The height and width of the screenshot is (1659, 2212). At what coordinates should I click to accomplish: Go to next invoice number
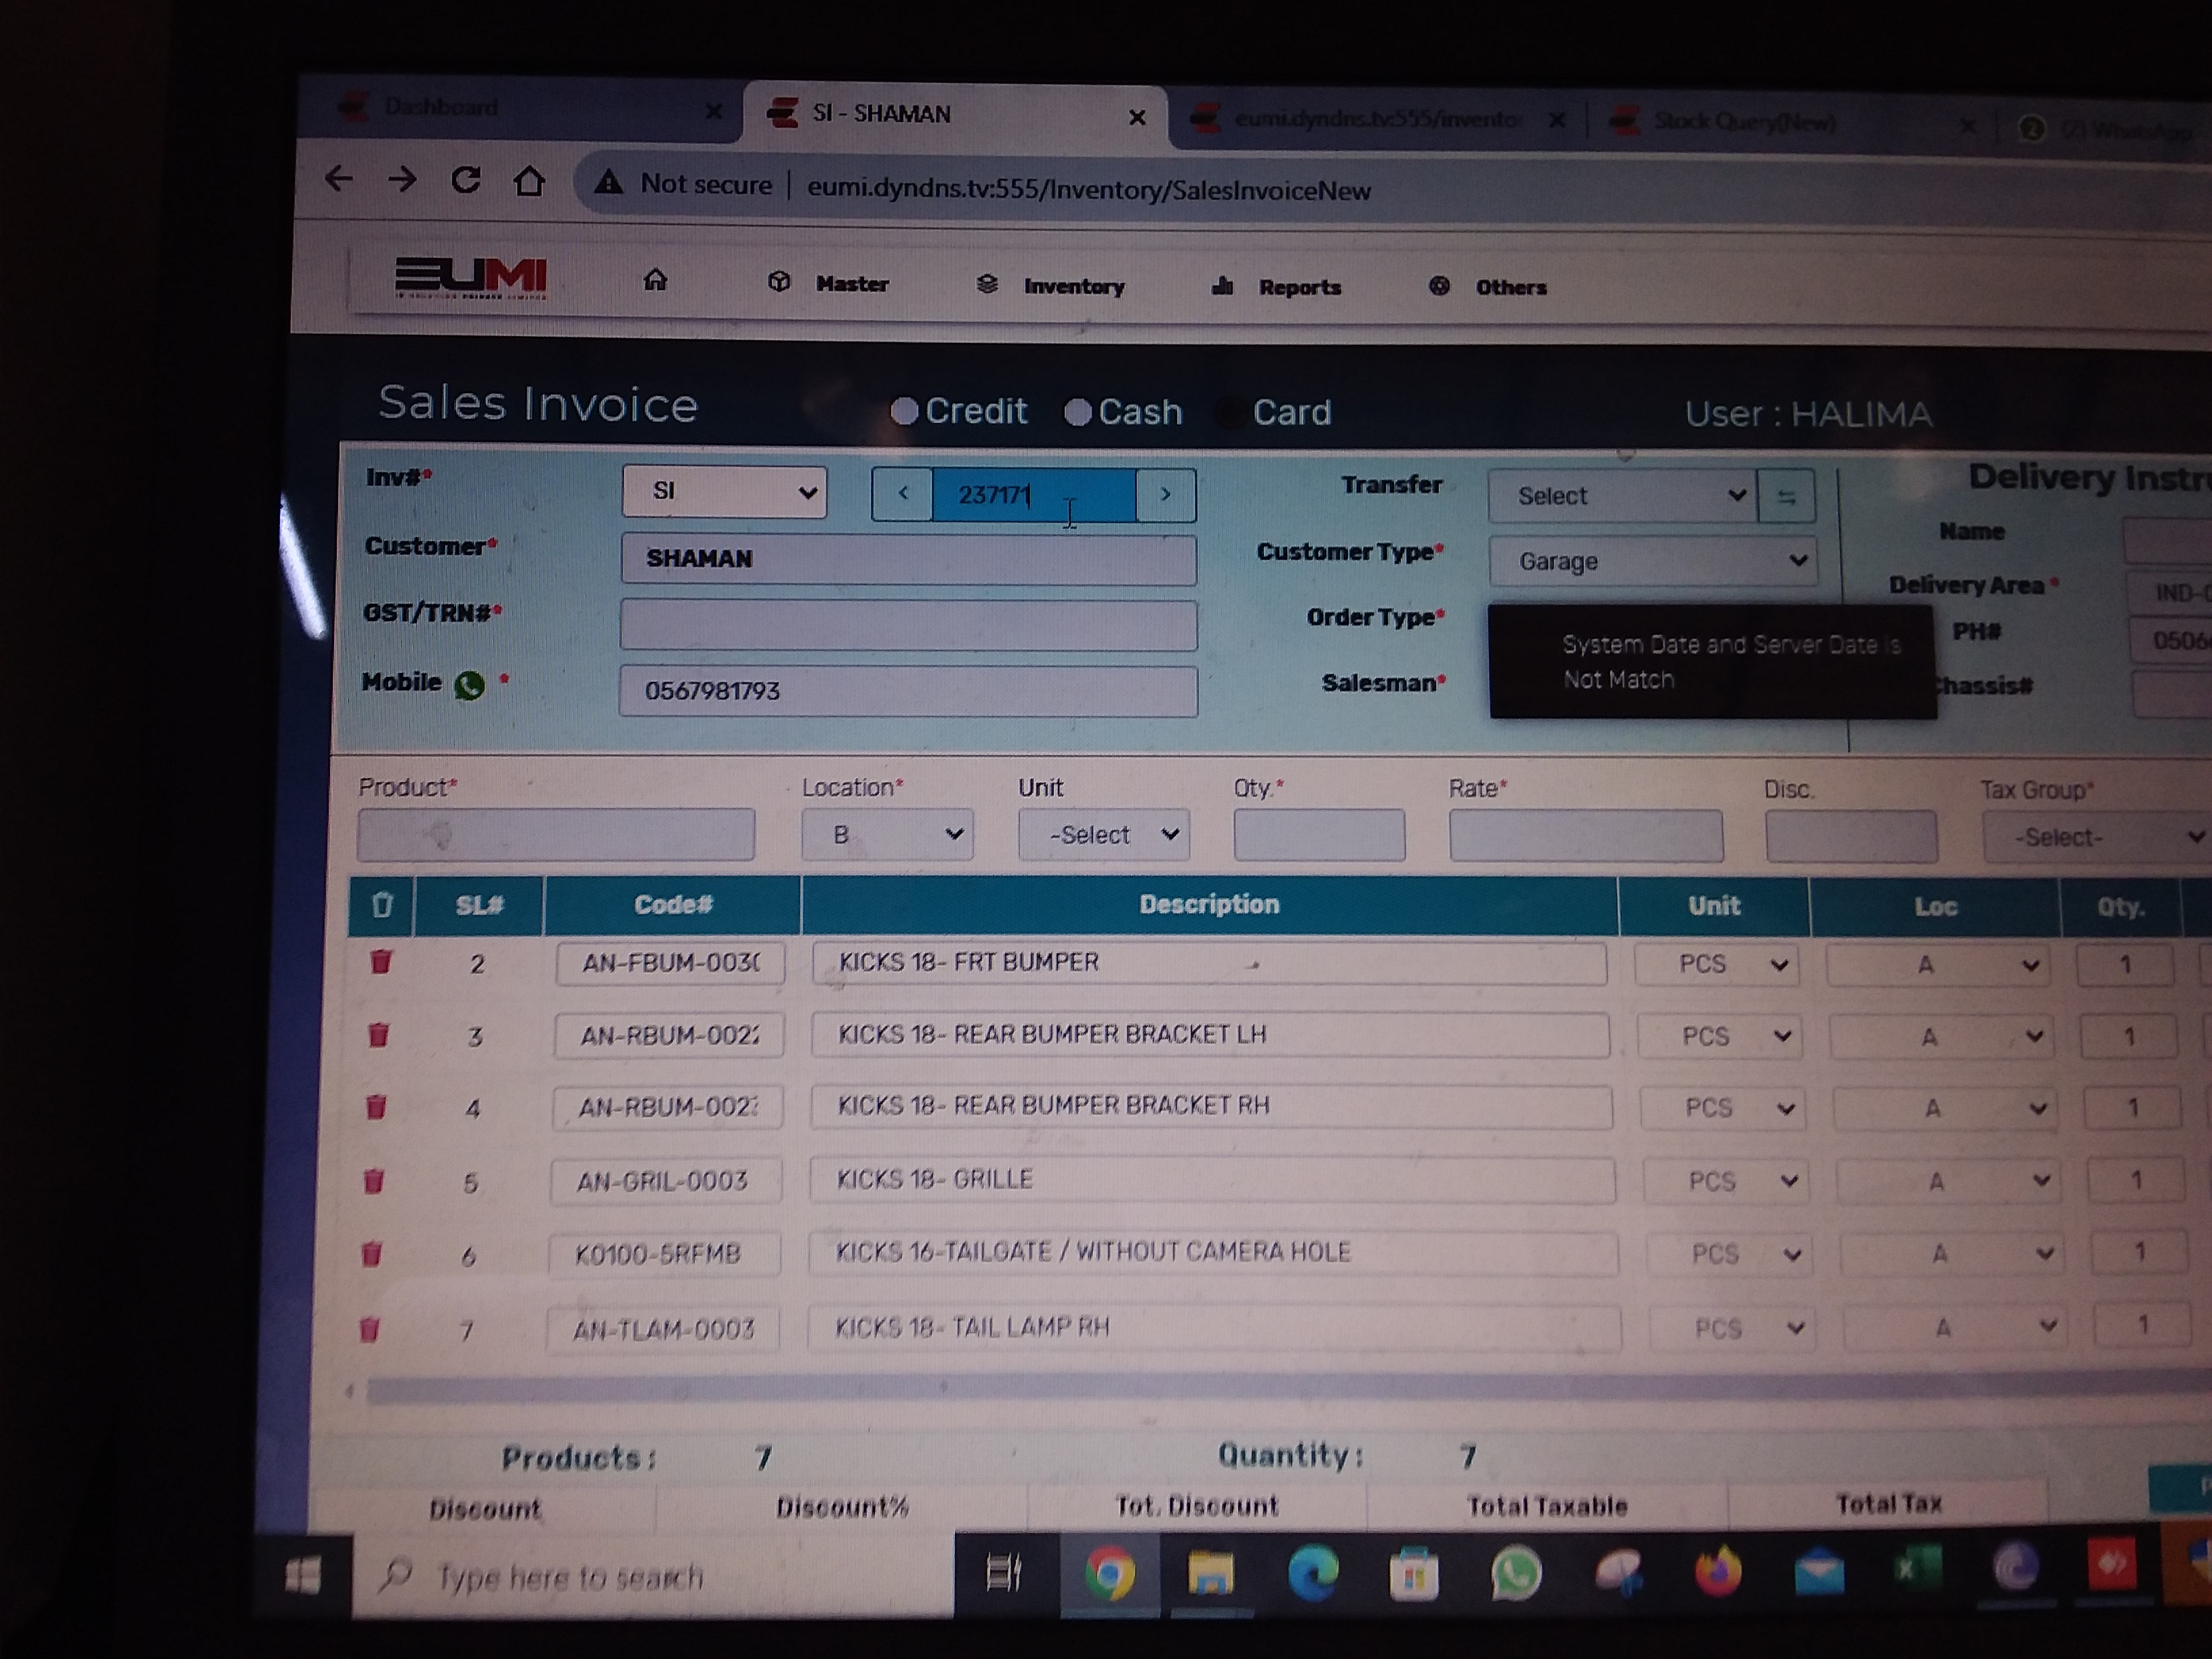[x=1165, y=494]
